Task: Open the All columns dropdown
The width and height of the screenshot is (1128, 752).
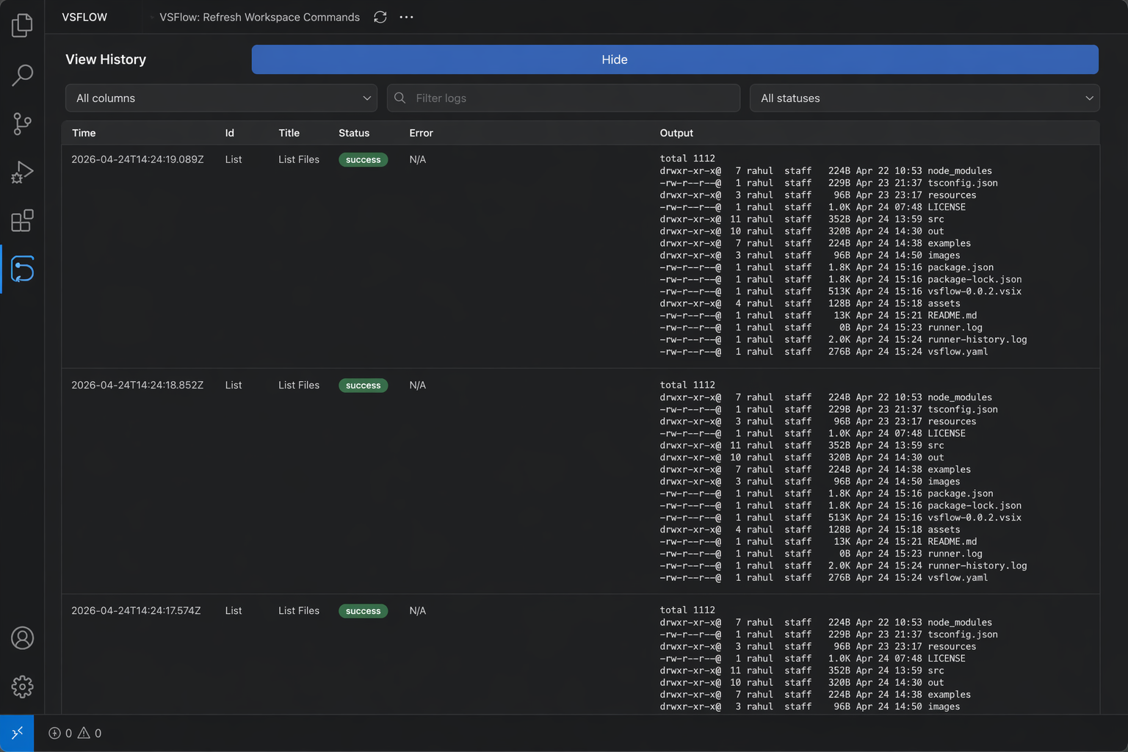Action: click(220, 98)
